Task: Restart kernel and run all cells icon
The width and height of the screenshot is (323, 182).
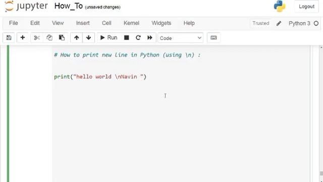Action: pyautogui.click(x=150, y=38)
